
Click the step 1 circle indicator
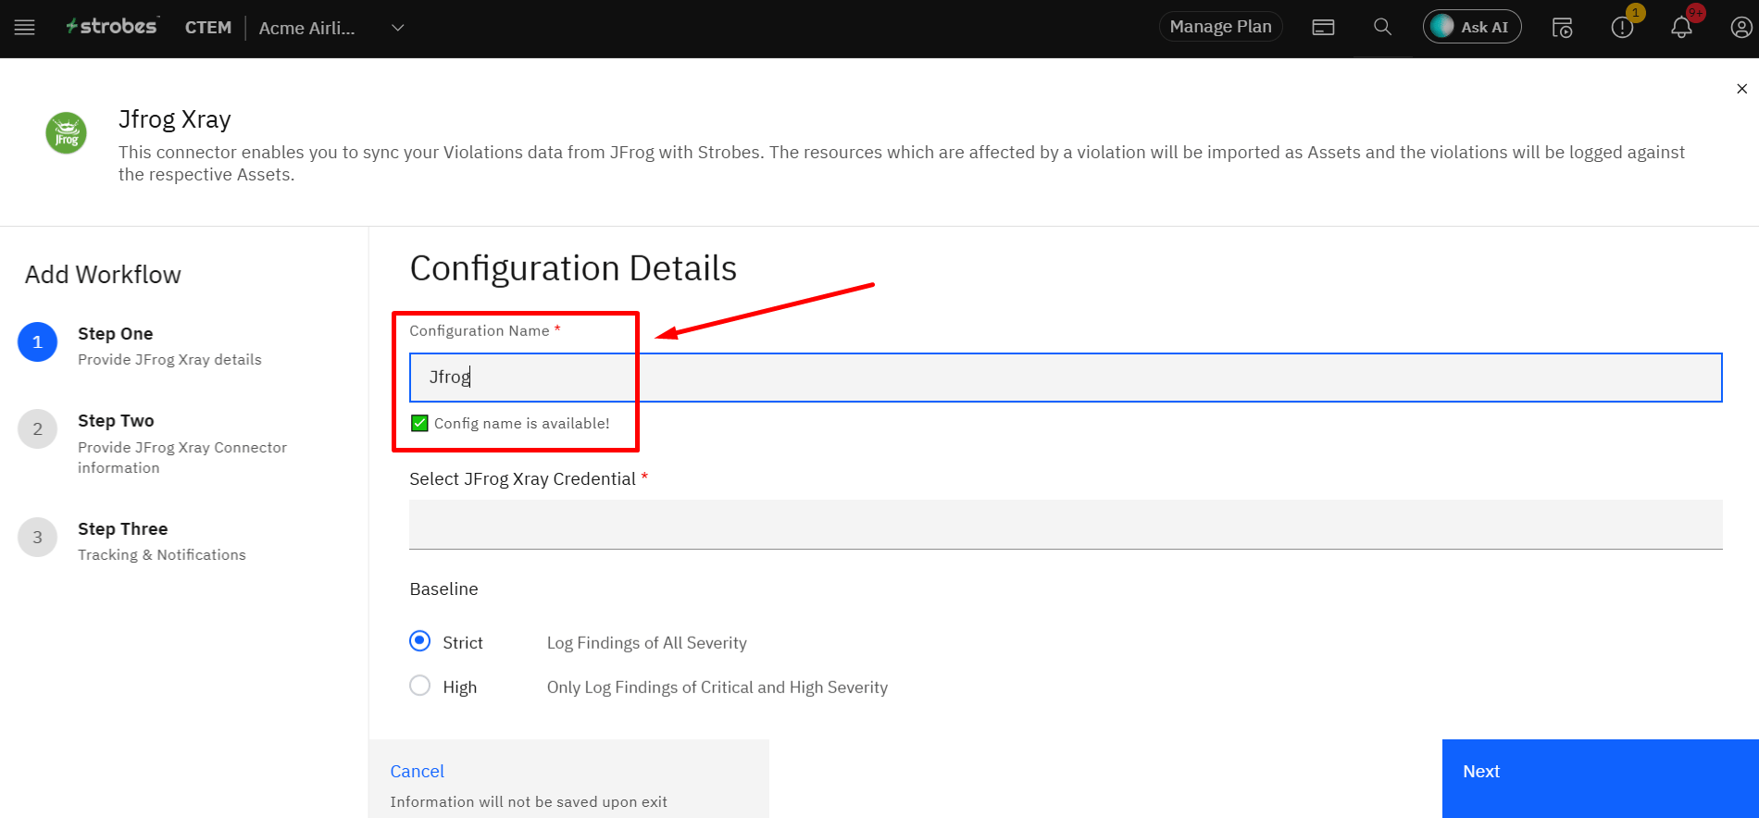point(38,342)
